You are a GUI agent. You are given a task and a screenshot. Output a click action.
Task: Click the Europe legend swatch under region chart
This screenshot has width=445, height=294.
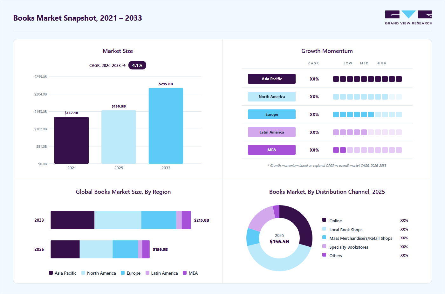tap(123, 273)
